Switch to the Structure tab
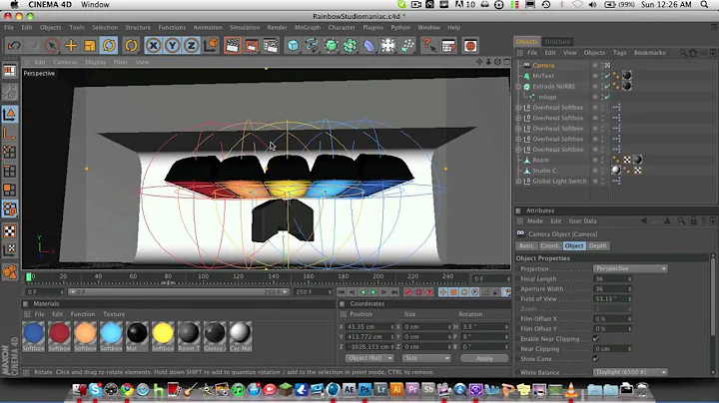Viewport: 719px width, 403px height. click(556, 41)
